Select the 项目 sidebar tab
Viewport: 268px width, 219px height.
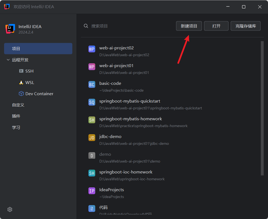38,49
